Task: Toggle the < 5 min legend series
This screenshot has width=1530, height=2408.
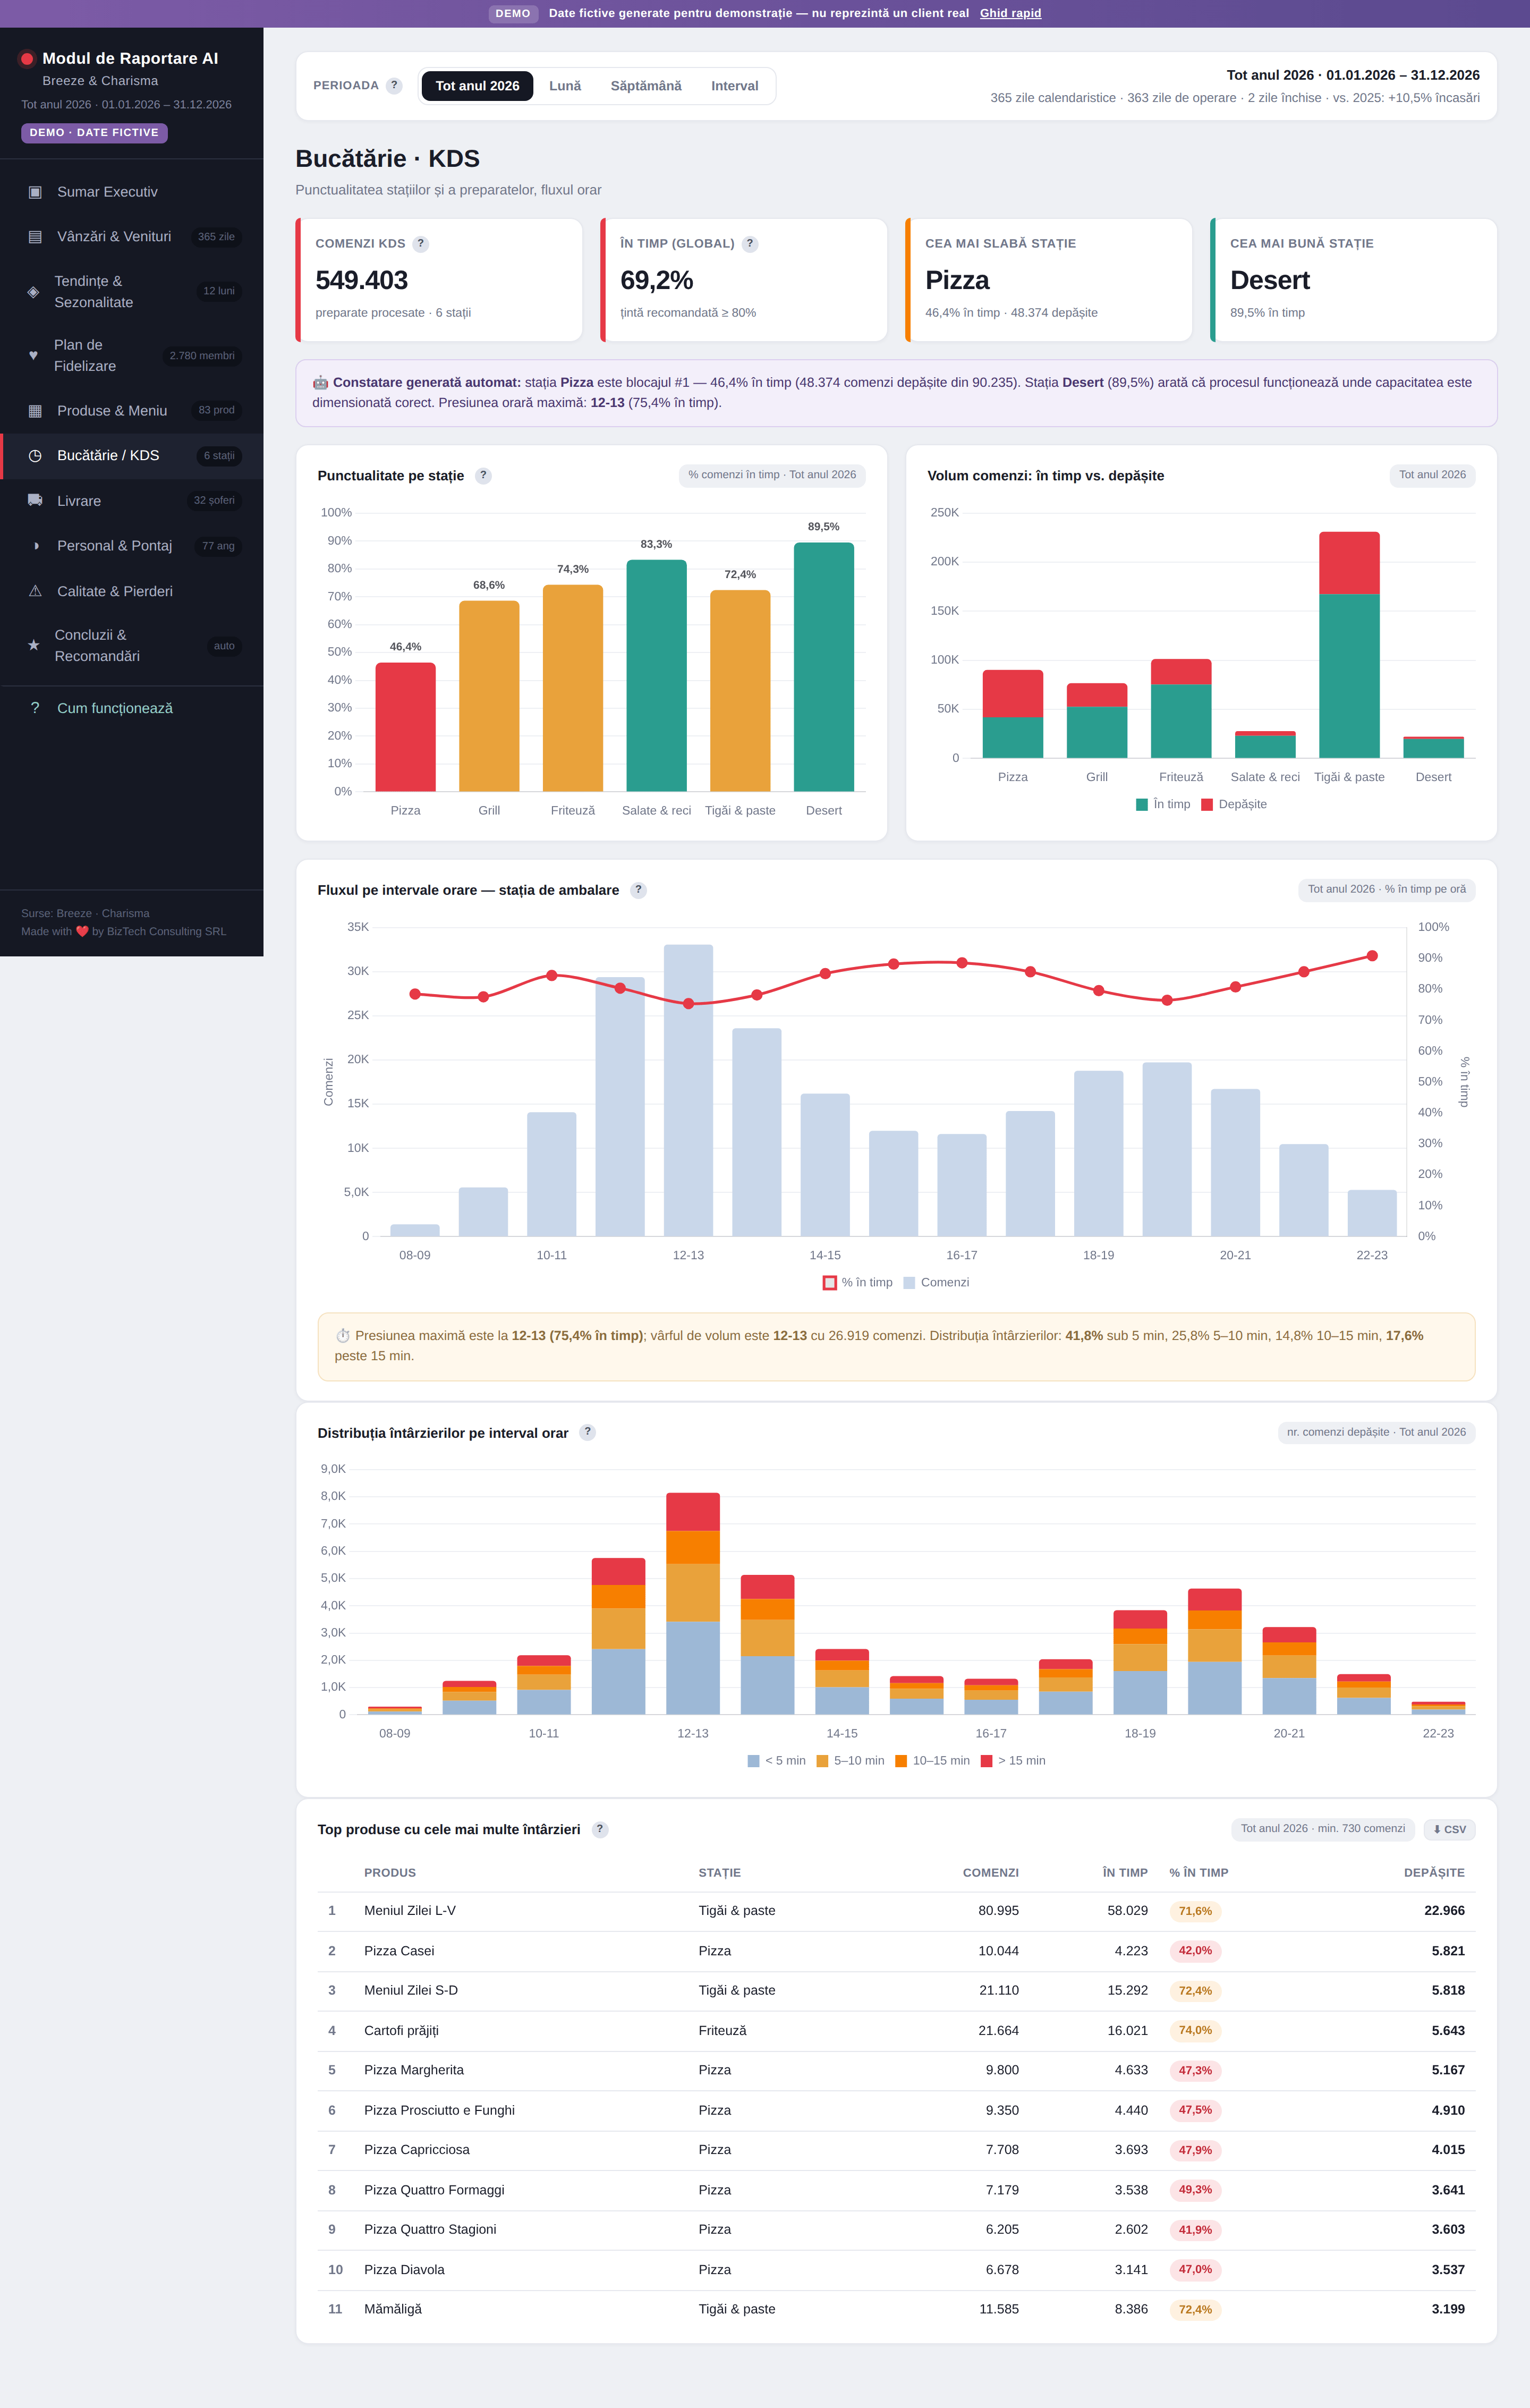Action: 777,1760
